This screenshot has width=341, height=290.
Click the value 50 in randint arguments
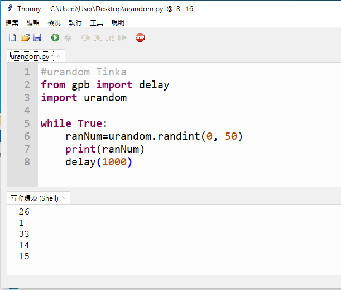click(230, 136)
